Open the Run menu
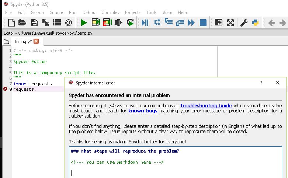 [73, 13]
